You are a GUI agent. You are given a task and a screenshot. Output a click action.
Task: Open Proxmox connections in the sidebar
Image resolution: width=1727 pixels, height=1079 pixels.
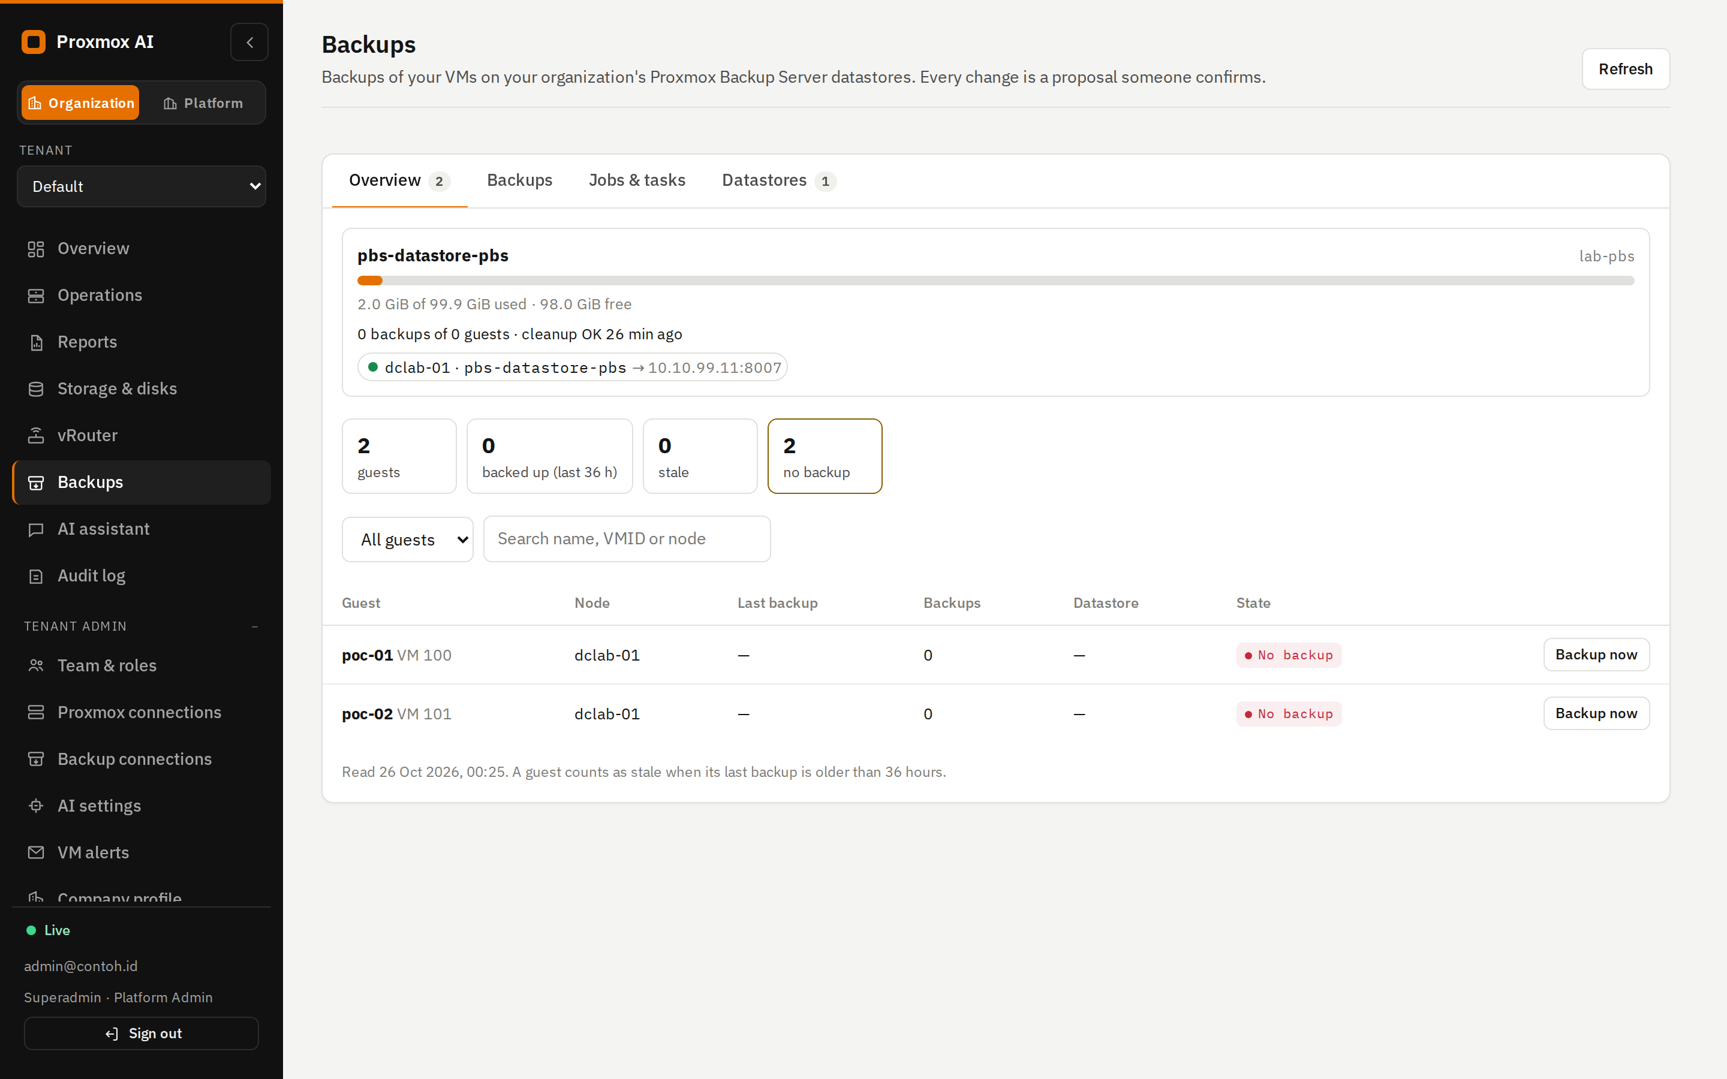[x=142, y=712]
